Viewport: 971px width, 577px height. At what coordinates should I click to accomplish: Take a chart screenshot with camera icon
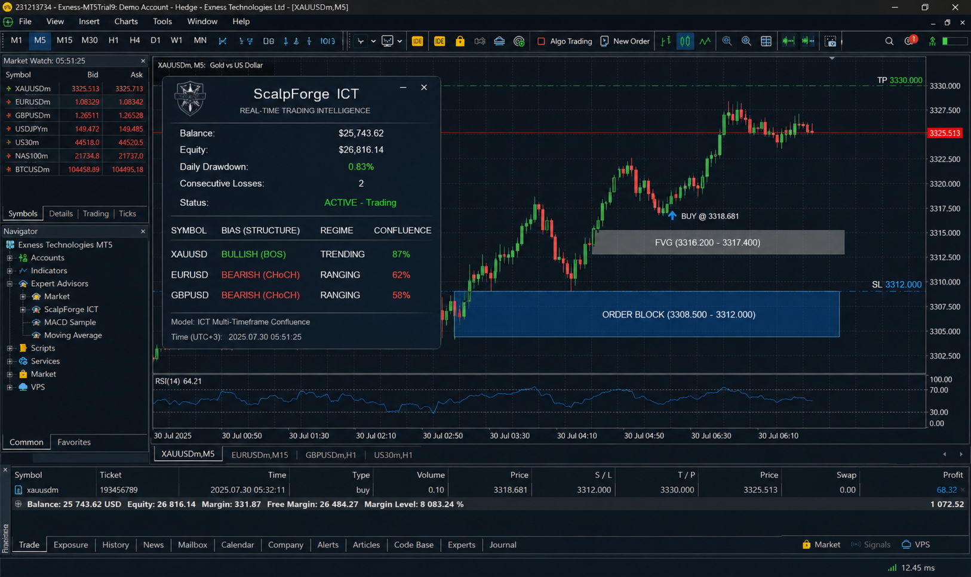pyautogui.click(x=831, y=41)
